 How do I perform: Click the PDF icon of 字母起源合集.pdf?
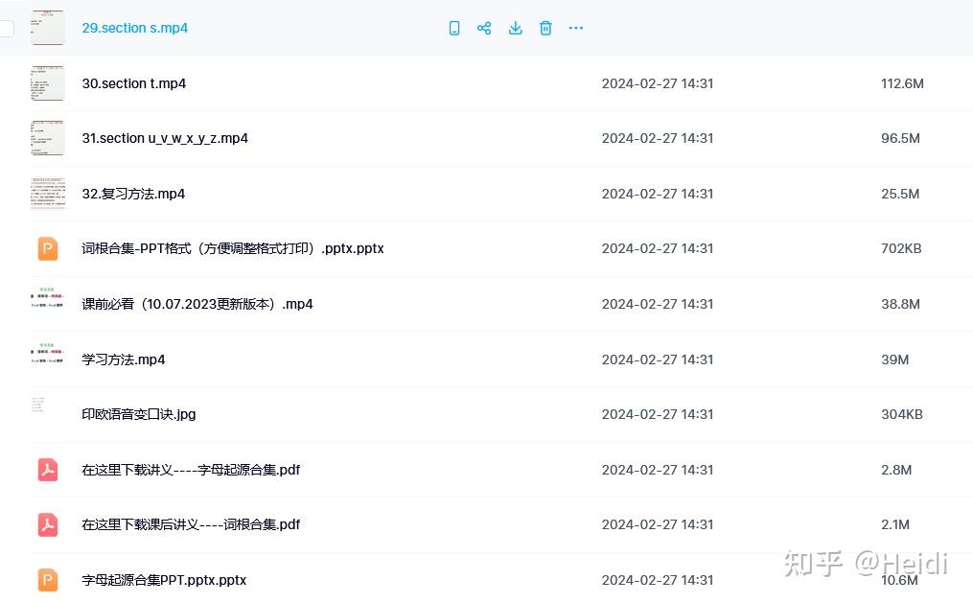pyautogui.click(x=48, y=470)
